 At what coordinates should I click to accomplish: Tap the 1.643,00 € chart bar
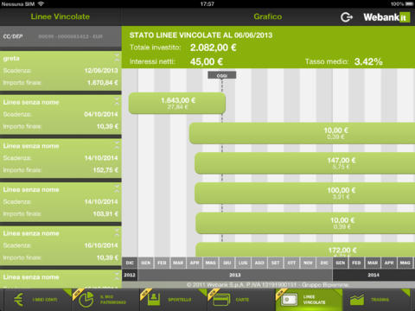tap(177, 103)
